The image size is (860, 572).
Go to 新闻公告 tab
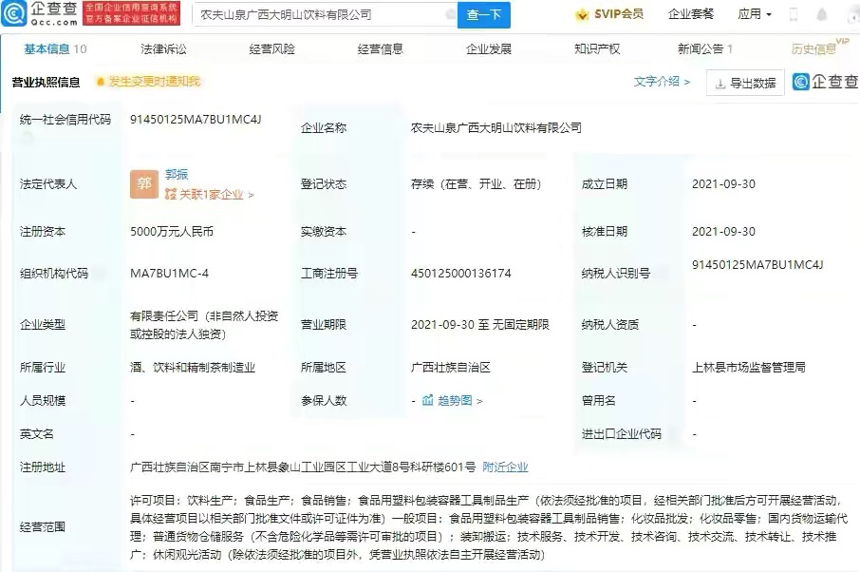(x=704, y=48)
